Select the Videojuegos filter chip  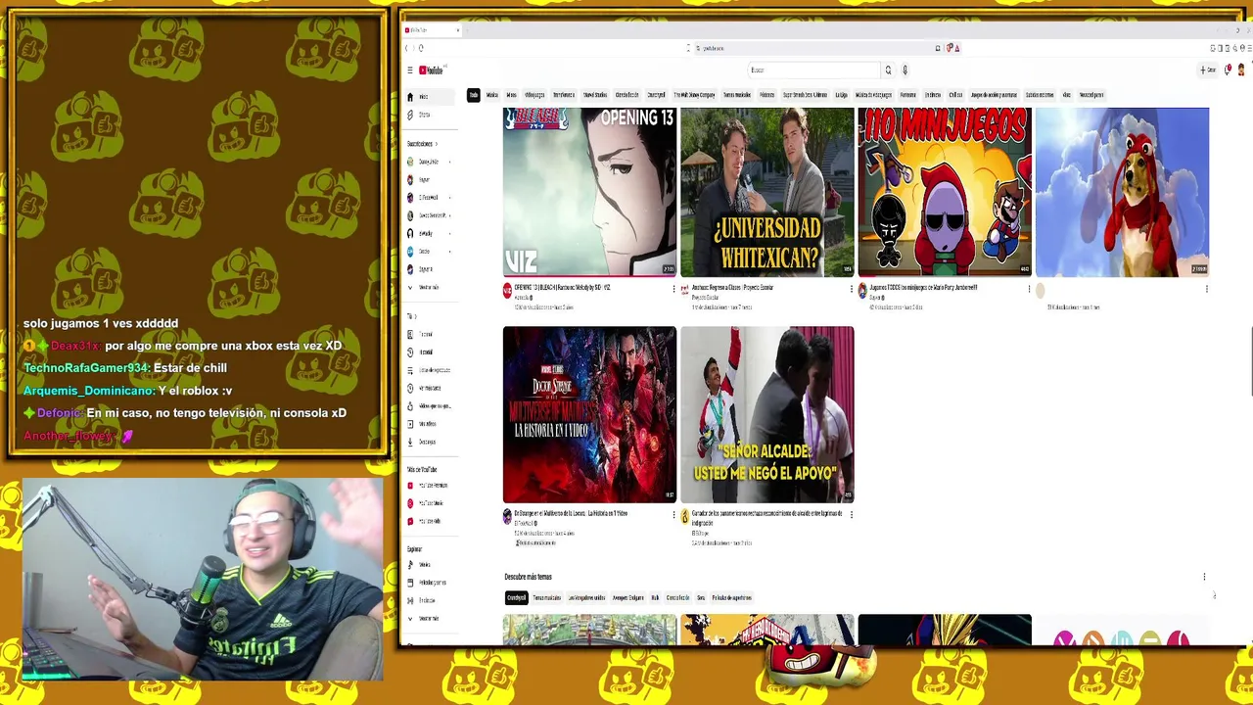(x=534, y=95)
